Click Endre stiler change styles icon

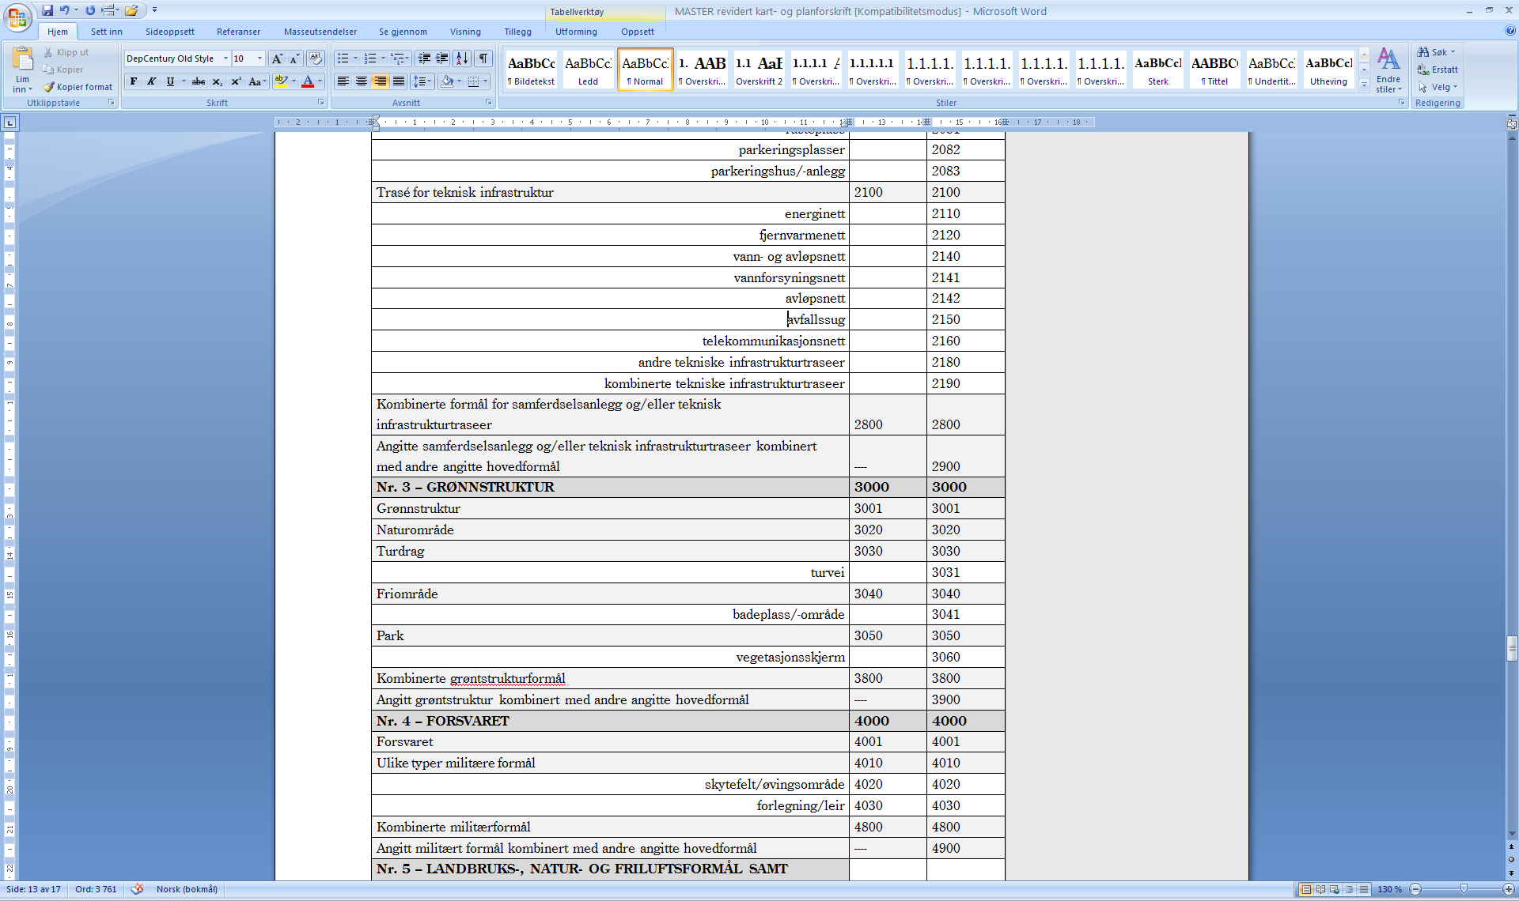coord(1388,70)
